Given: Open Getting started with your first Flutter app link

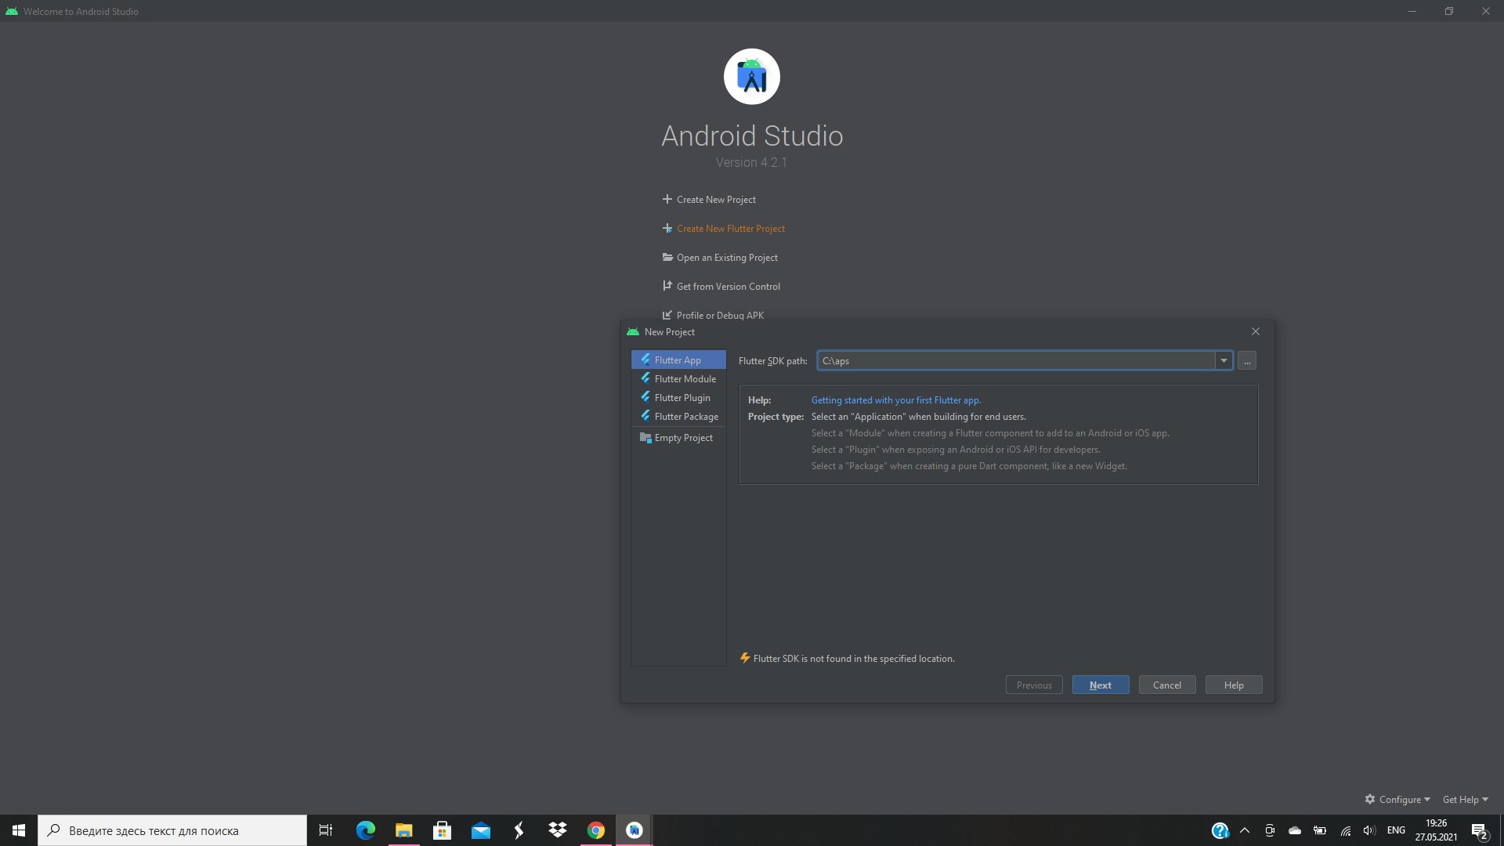Looking at the screenshot, I should point(896,400).
